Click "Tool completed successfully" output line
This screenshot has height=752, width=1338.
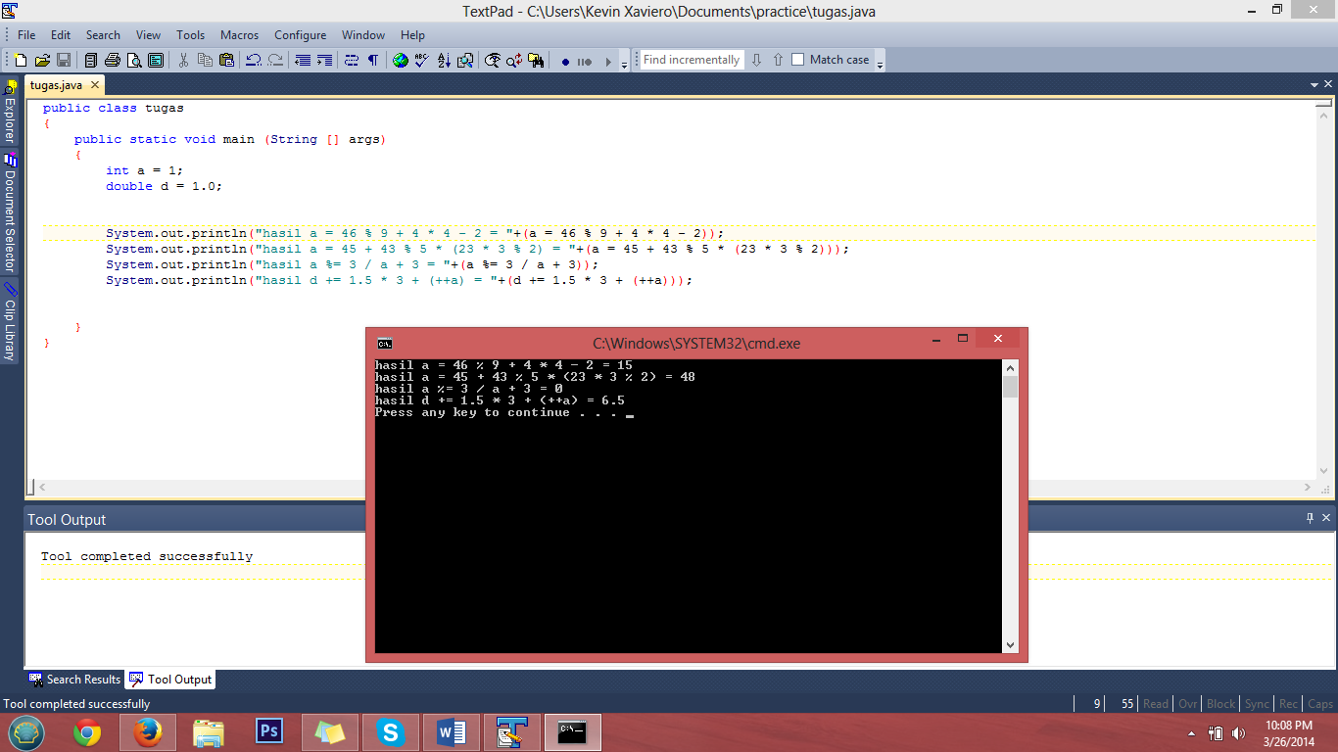coord(147,556)
